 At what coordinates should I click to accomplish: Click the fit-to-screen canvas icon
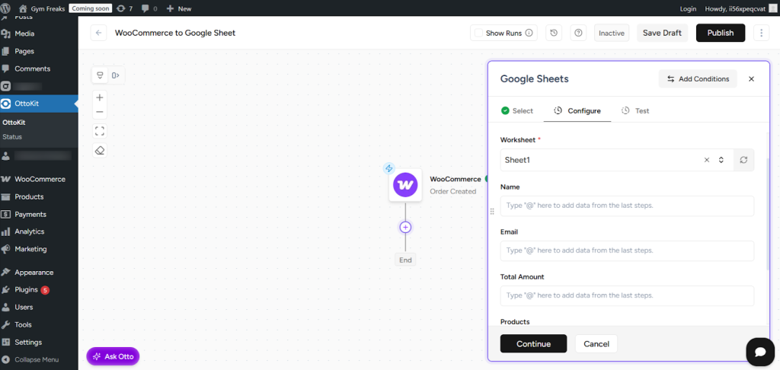pos(100,131)
